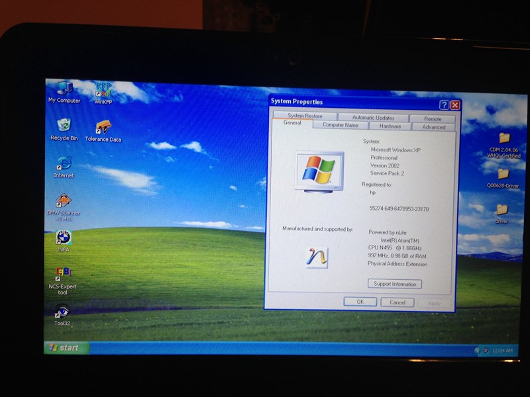This screenshot has height=397, width=530.
Task: Select the driver folder on desktop
Action: pyautogui.click(x=502, y=214)
